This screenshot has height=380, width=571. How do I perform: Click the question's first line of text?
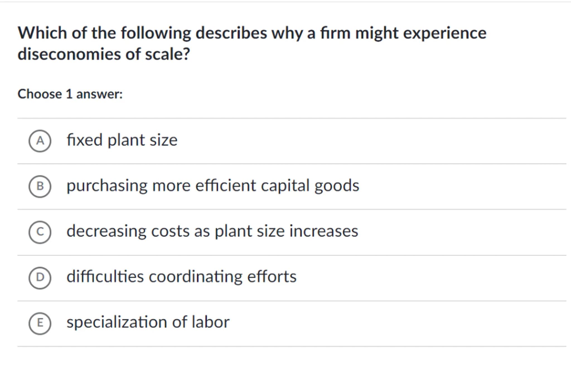click(x=252, y=33)
